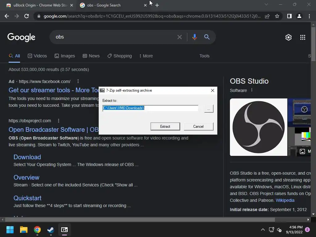Image resolution: width=316 pixels, height=237 pixels.
Task: Click the Chrome back arrow
Action: click(7, 16)
